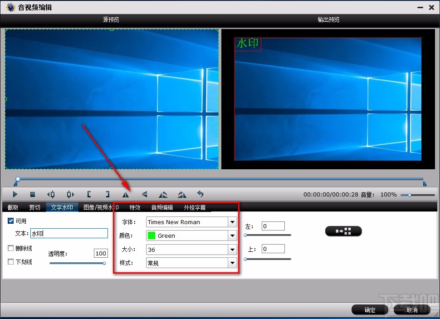Open the 字体 font dropdown
This screenshot has width=440, height=319.
pyautogui.click(x=232, y=222)
